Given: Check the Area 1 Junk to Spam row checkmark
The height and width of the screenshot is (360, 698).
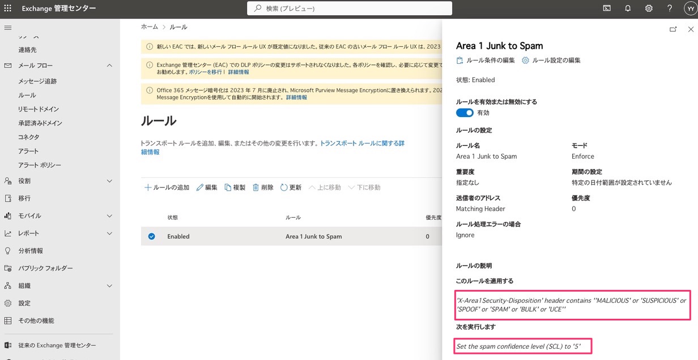Looking at the screenshot, I should pos(151,236).
